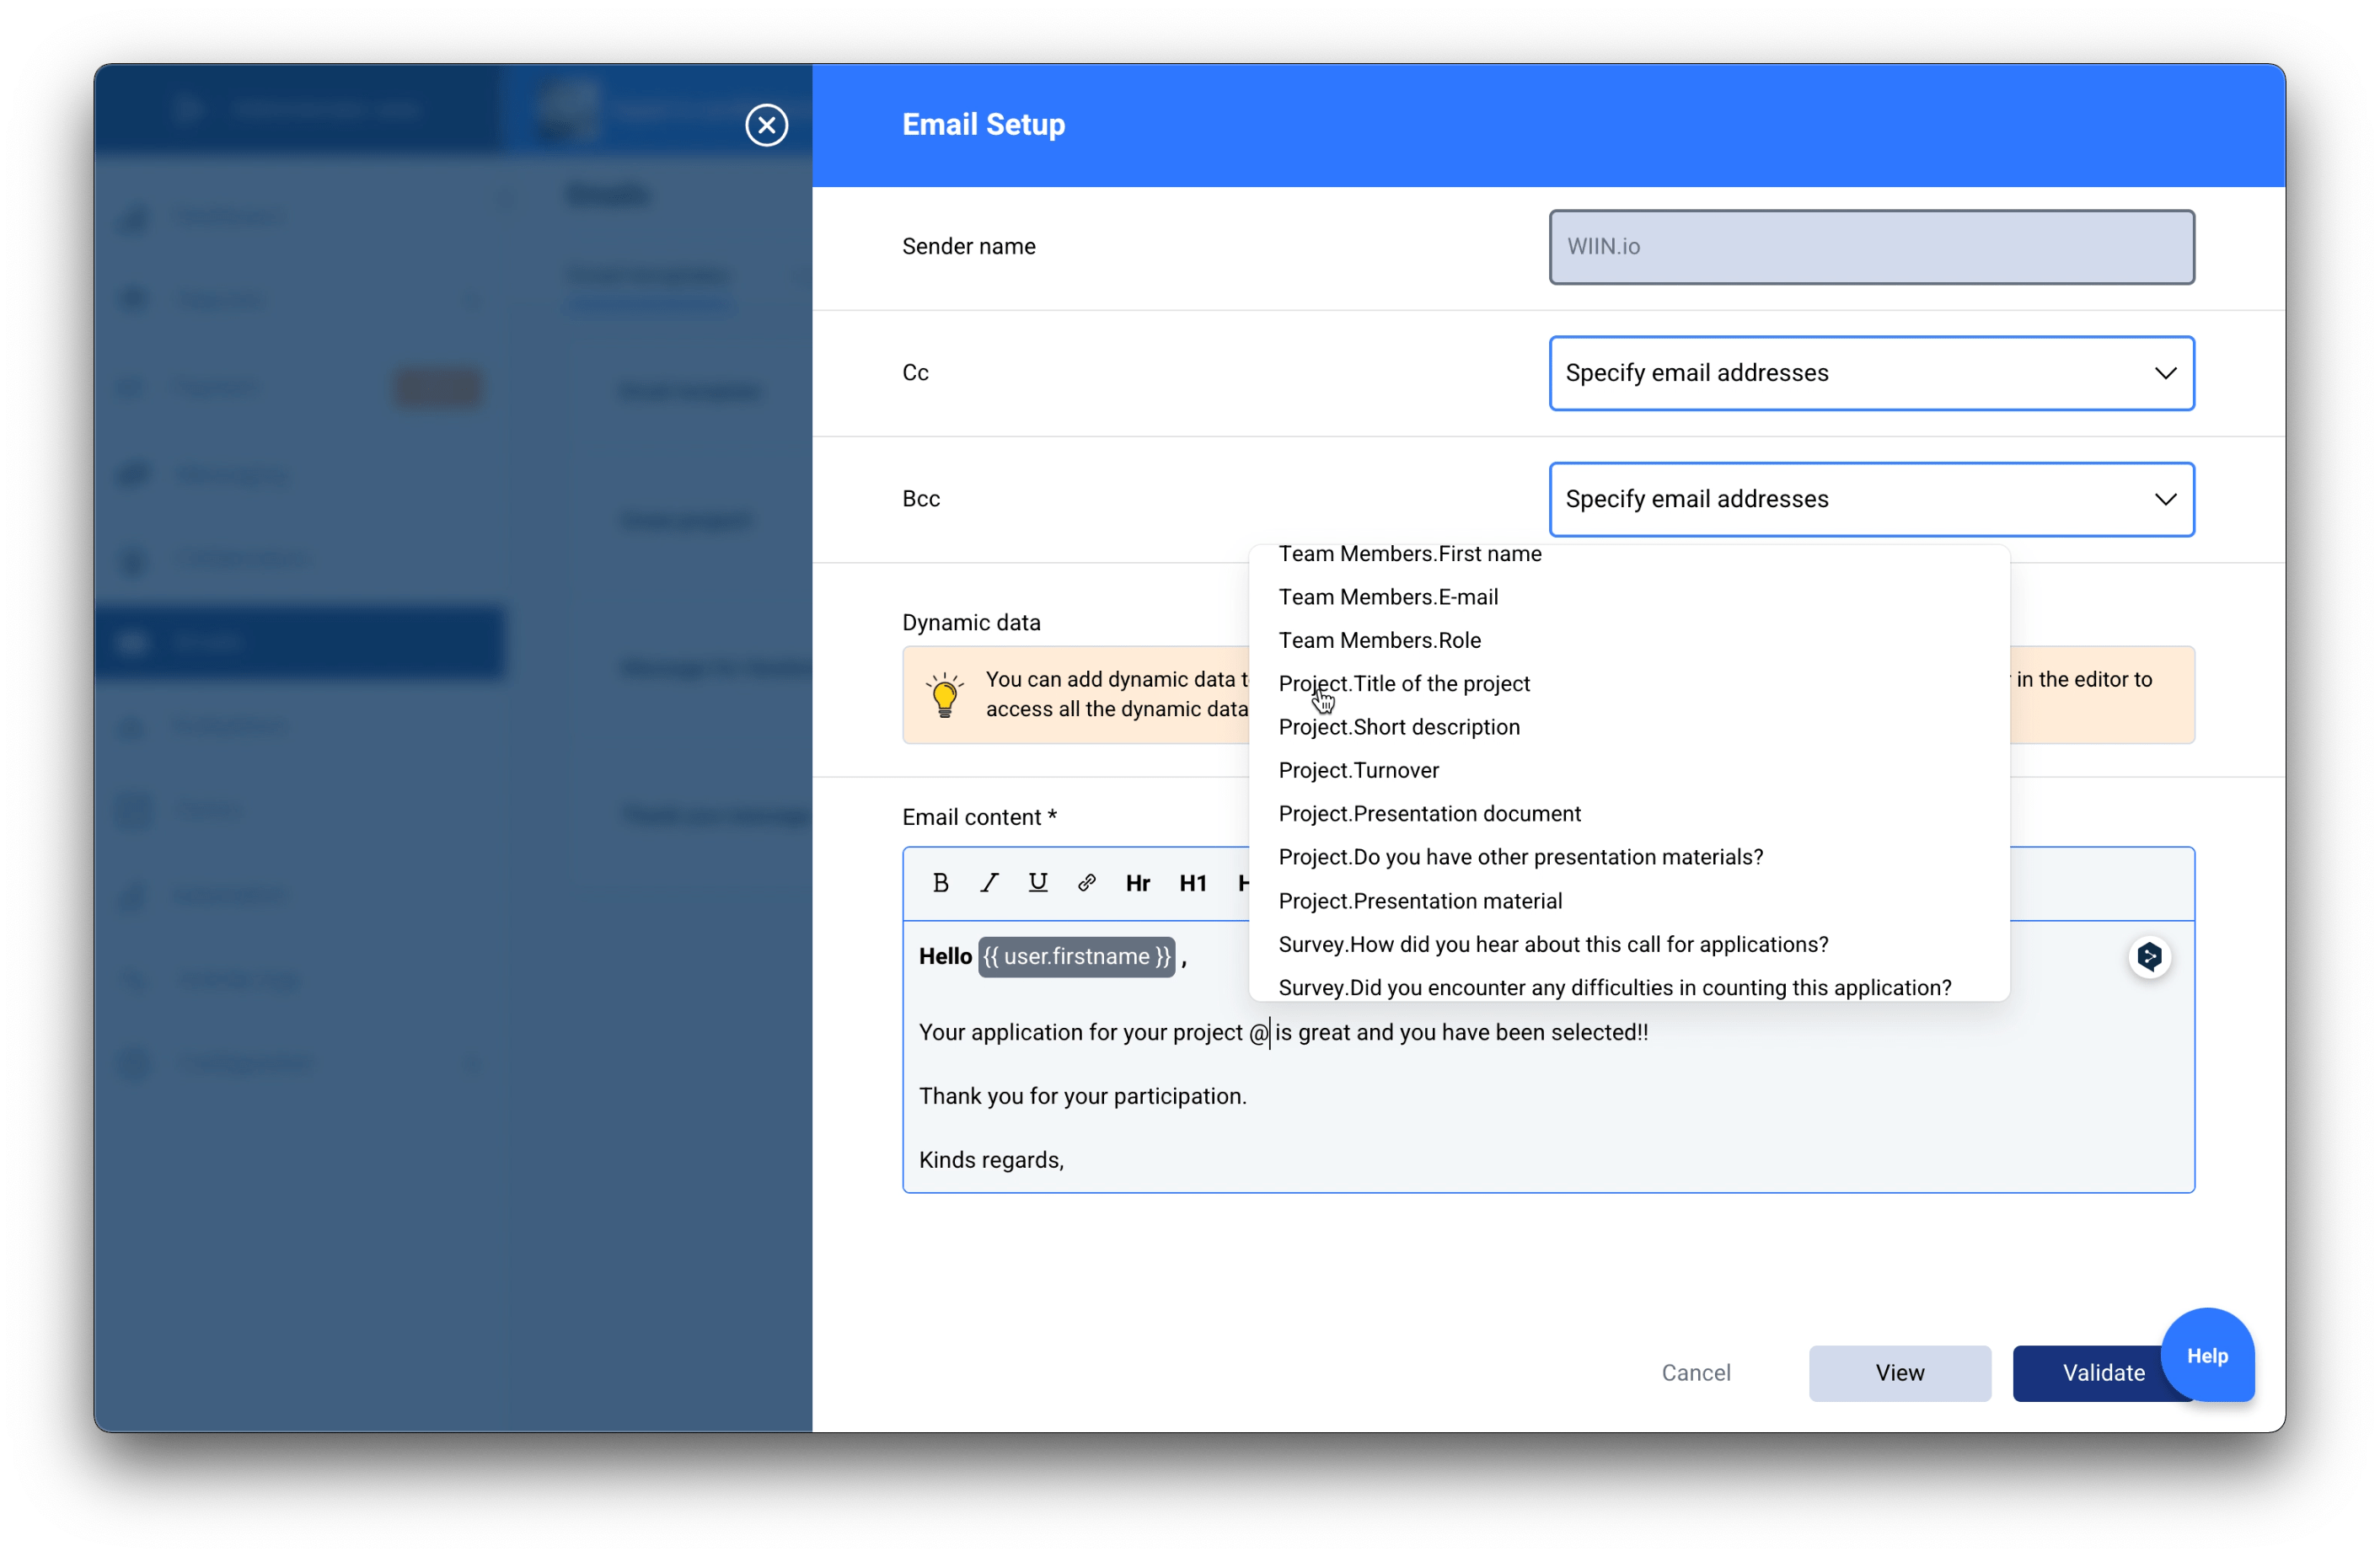Select Project.Title of the project

pos(1404,684)
